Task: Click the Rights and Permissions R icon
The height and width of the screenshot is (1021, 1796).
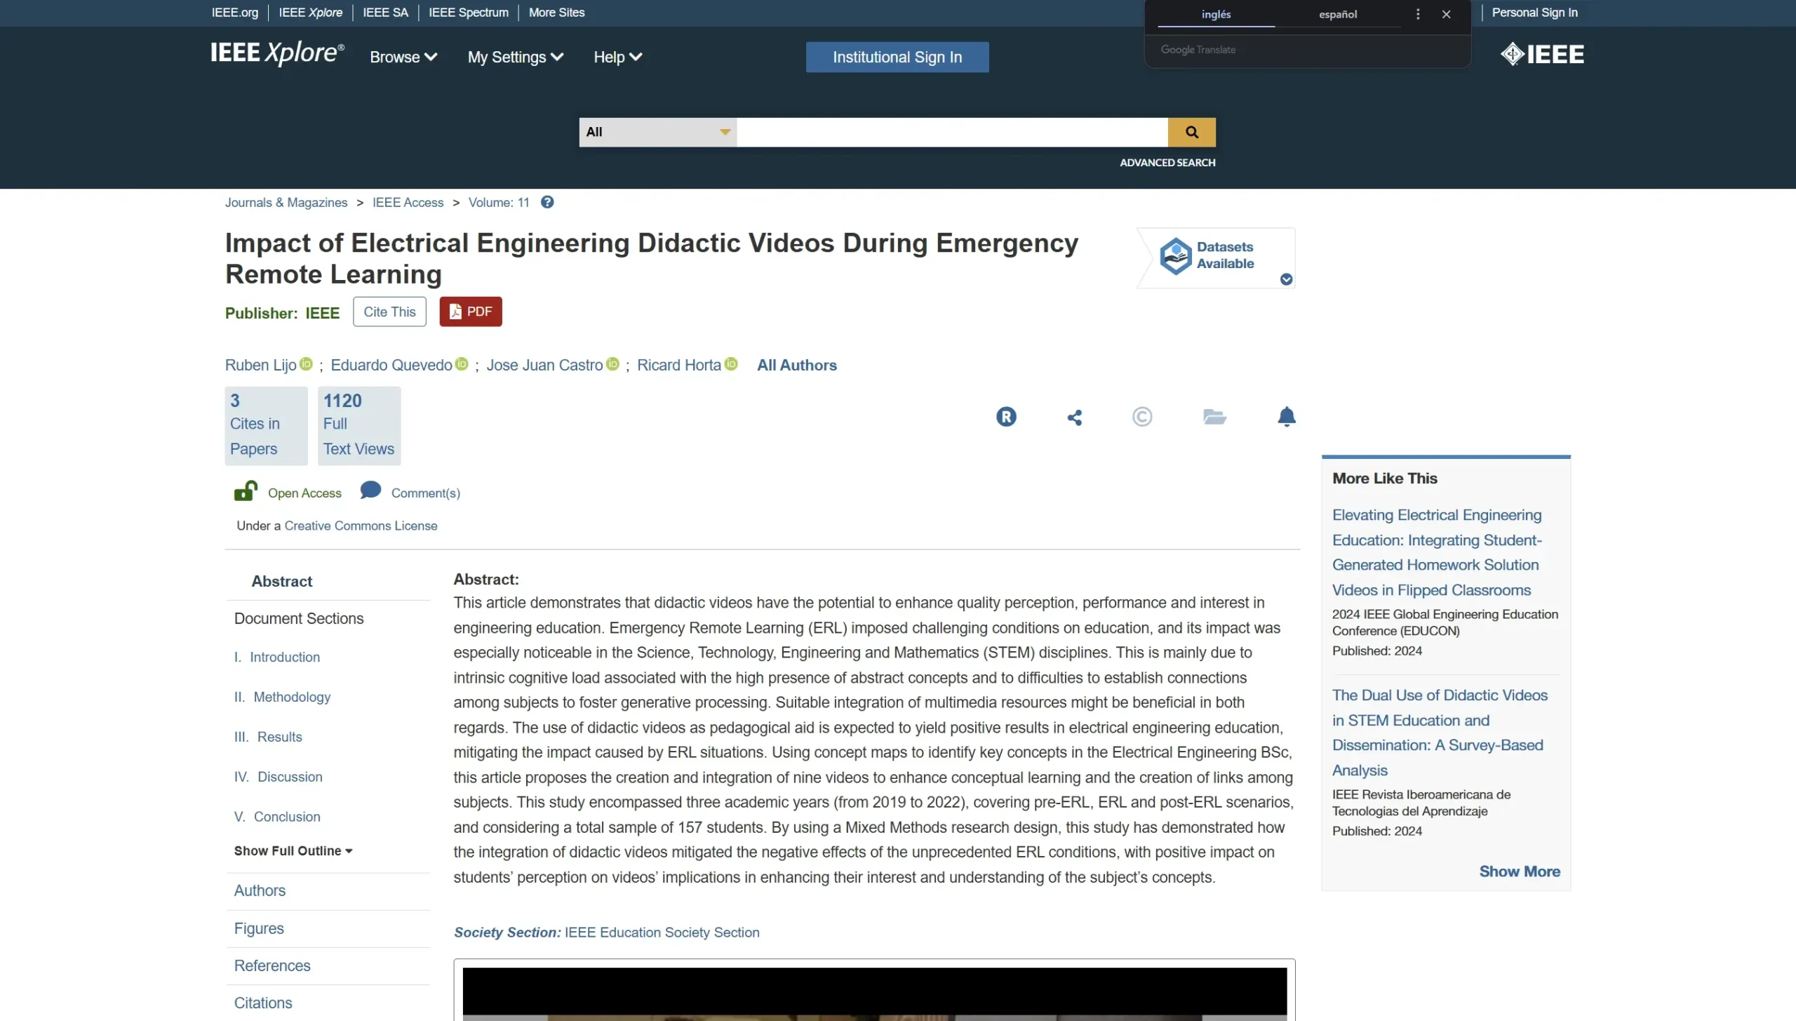Action: (x=1006, y=417)
